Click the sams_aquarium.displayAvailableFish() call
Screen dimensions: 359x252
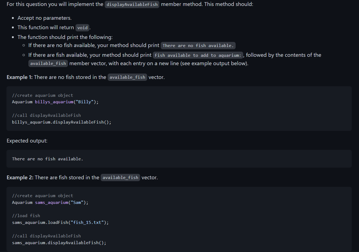point(59,243)
